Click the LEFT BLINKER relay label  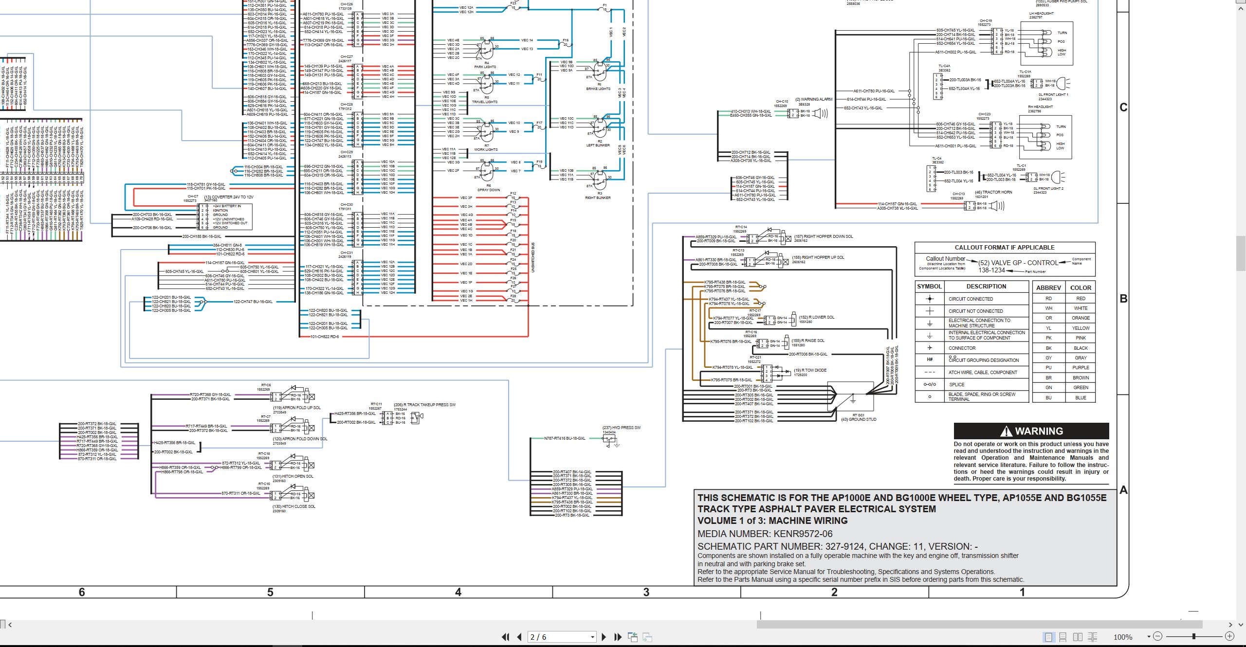tap(598, 145)
